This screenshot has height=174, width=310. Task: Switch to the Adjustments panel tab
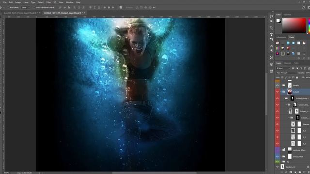pos(281,37)
